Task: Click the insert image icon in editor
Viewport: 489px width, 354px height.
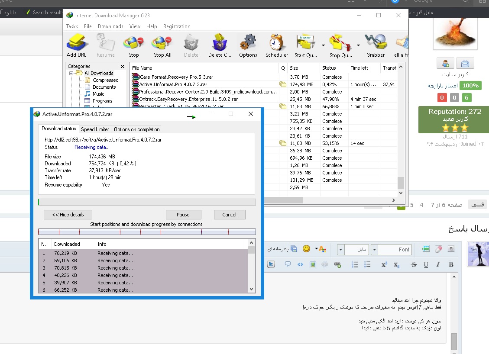Action: pos(312,264)
